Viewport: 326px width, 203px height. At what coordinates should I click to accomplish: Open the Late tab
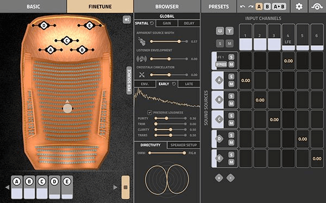[189, 84]
